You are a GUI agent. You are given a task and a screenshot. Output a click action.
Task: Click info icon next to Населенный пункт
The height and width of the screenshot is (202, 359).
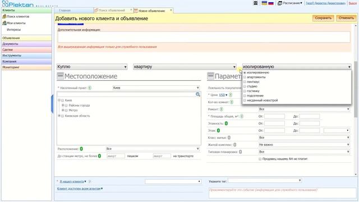coord(90,88)
